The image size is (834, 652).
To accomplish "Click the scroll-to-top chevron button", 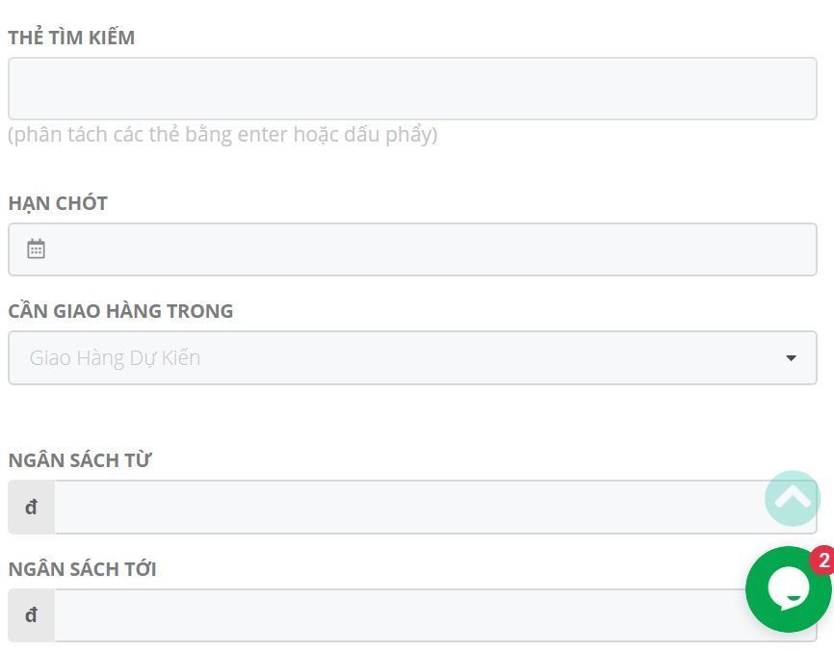I will [x=793, y=498].
